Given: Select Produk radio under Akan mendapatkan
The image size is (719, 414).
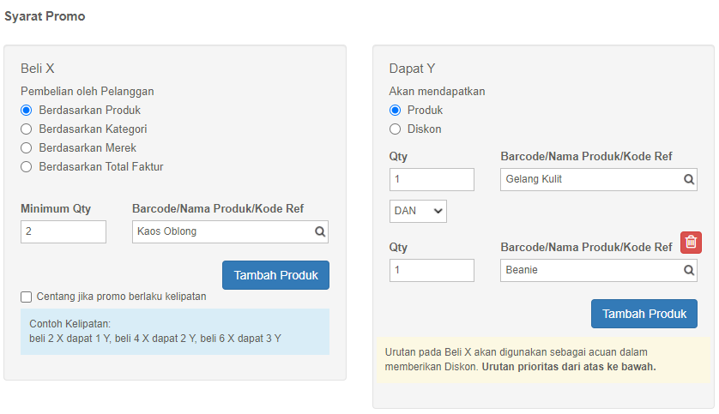Looking at the screenshot, I should pyautogui.click(x=395, y=111).
